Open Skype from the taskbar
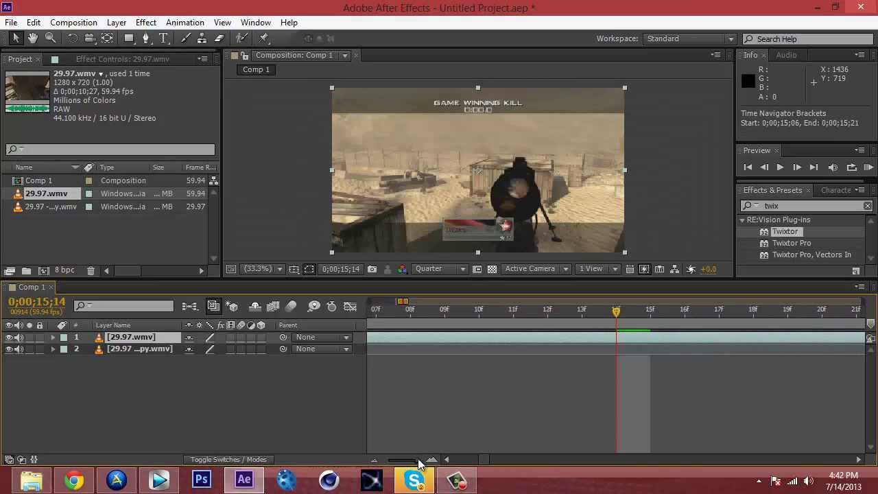878x494 pixels. click(414, 480)
